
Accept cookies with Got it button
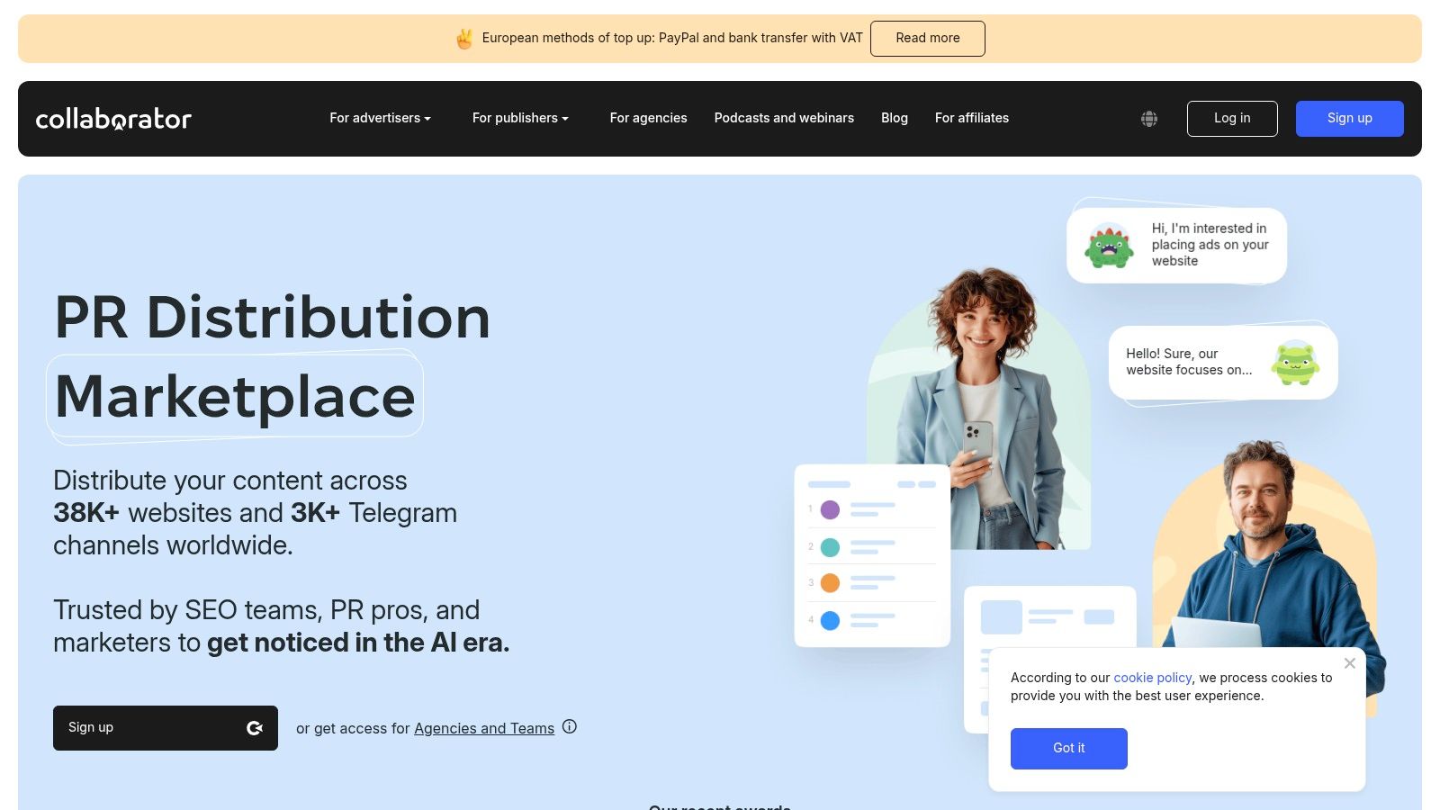(1069, 749)
